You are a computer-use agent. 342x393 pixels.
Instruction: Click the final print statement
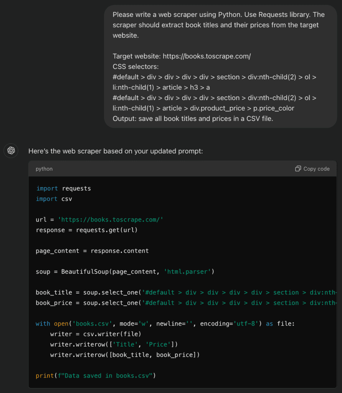[95, 375]
